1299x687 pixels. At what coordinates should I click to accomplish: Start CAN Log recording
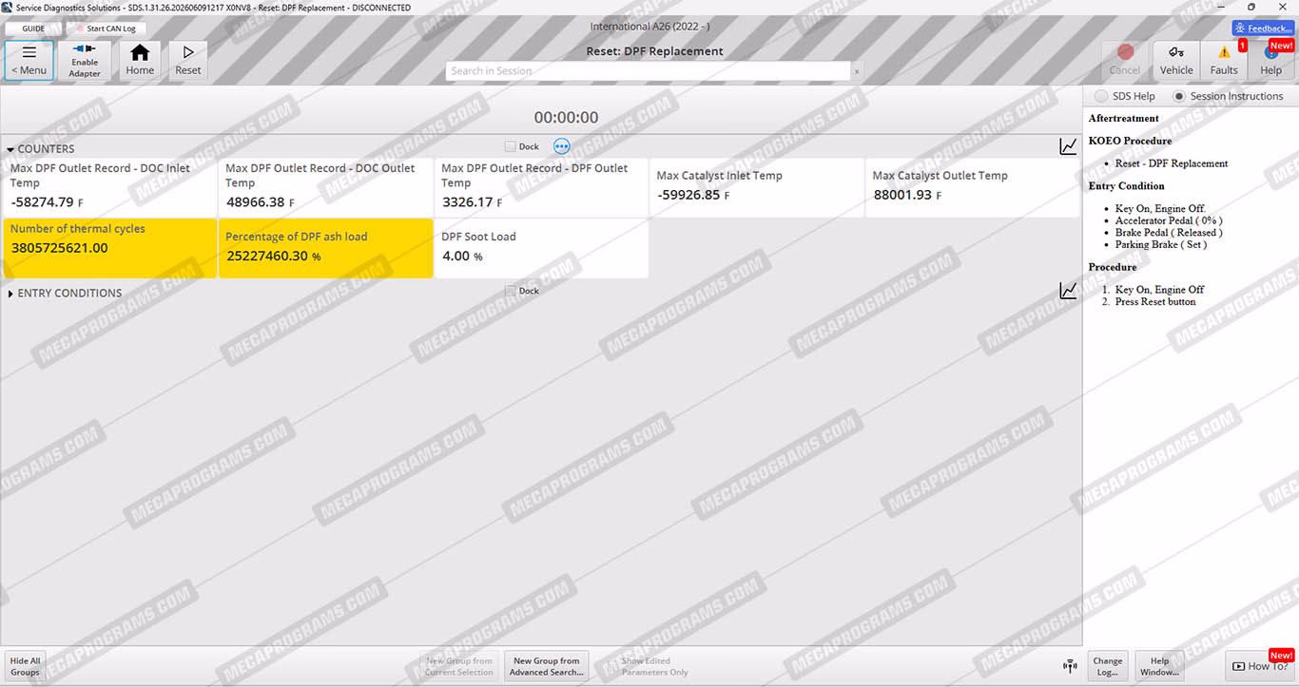[x=106, y=29]
